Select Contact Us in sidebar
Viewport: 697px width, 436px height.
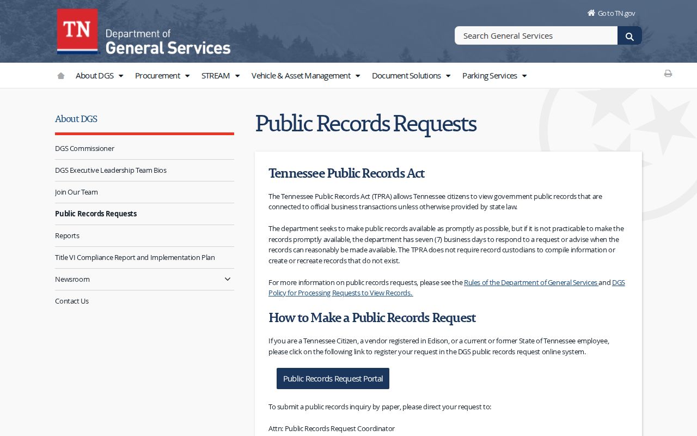pyautogui.click(x=72, y=301)
